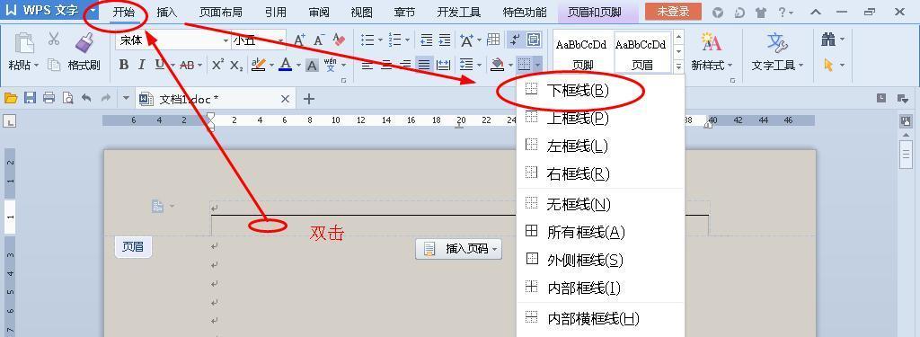Screen dimensions: 920x337
Task: Click the highlight color marker swatch
Action: [x=259, y=65]
